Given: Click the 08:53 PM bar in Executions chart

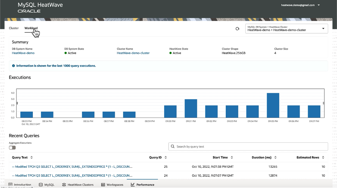Looking at the screenshot, I should coord(27,115).
